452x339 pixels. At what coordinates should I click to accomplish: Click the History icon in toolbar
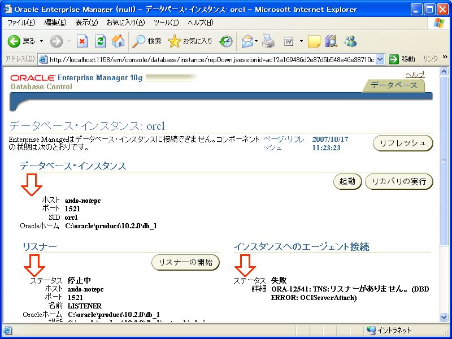tap(226, 41)
